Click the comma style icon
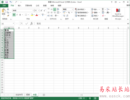The height and width of the screenshot is (100, 130). click(72, 12)
